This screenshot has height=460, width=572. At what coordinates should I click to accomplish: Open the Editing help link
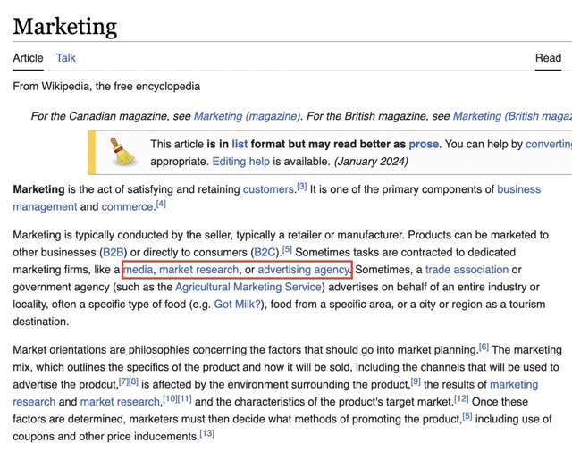coord(240,162)
